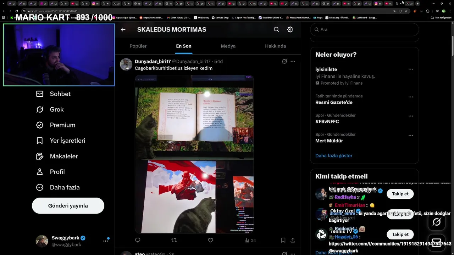The image size is (454, 255).
Task: Switch to Popüler tab
Action: pos(138,46)
